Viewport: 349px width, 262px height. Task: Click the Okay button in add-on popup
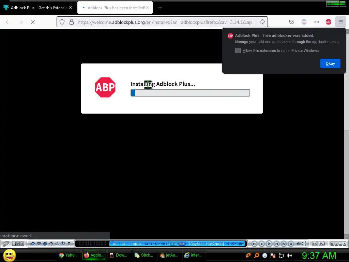point(330,63)
